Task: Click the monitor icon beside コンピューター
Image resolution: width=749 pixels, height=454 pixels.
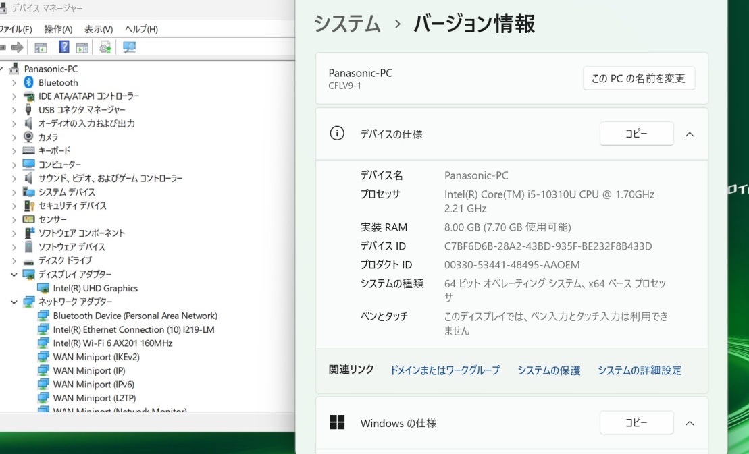Action: pyautogui.click(x=28, y=165)
